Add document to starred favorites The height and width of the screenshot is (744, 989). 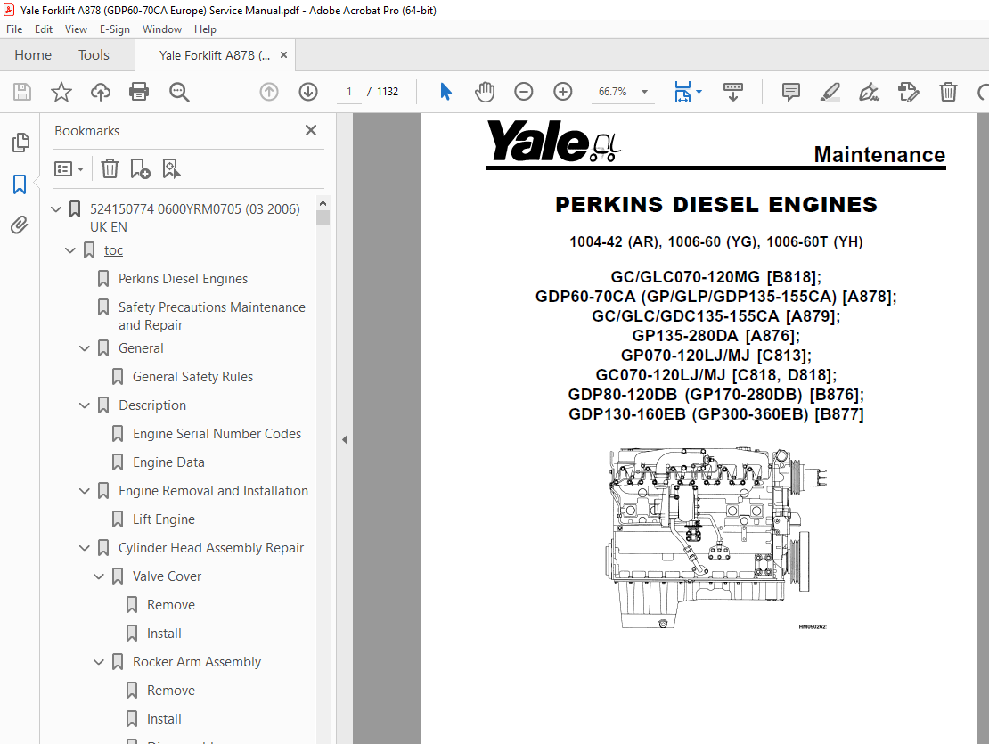[x=61, y=92]
